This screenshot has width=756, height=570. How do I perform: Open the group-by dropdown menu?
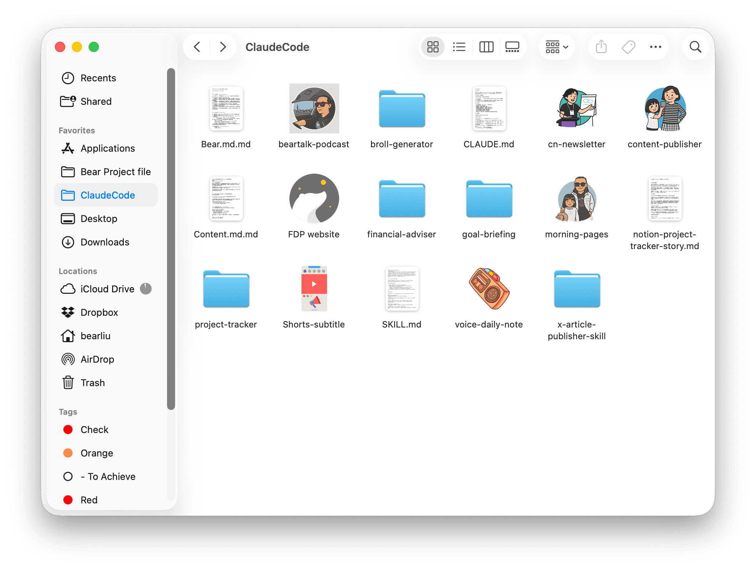click(x=557, y=47)
